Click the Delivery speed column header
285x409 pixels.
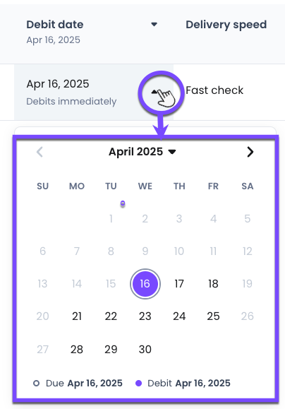(226, 25)
